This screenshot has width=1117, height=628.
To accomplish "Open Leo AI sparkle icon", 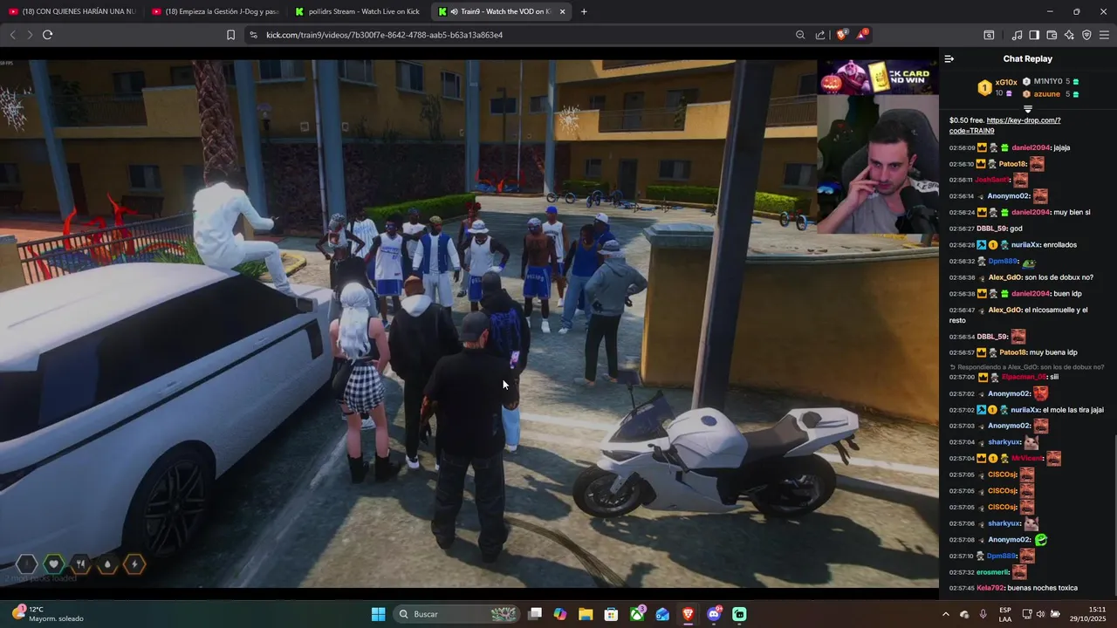I will click(x=1069, y=35).
